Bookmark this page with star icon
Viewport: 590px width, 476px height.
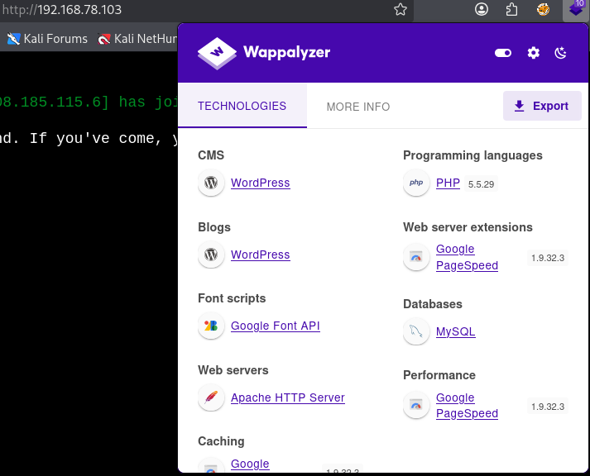[401, 10]
